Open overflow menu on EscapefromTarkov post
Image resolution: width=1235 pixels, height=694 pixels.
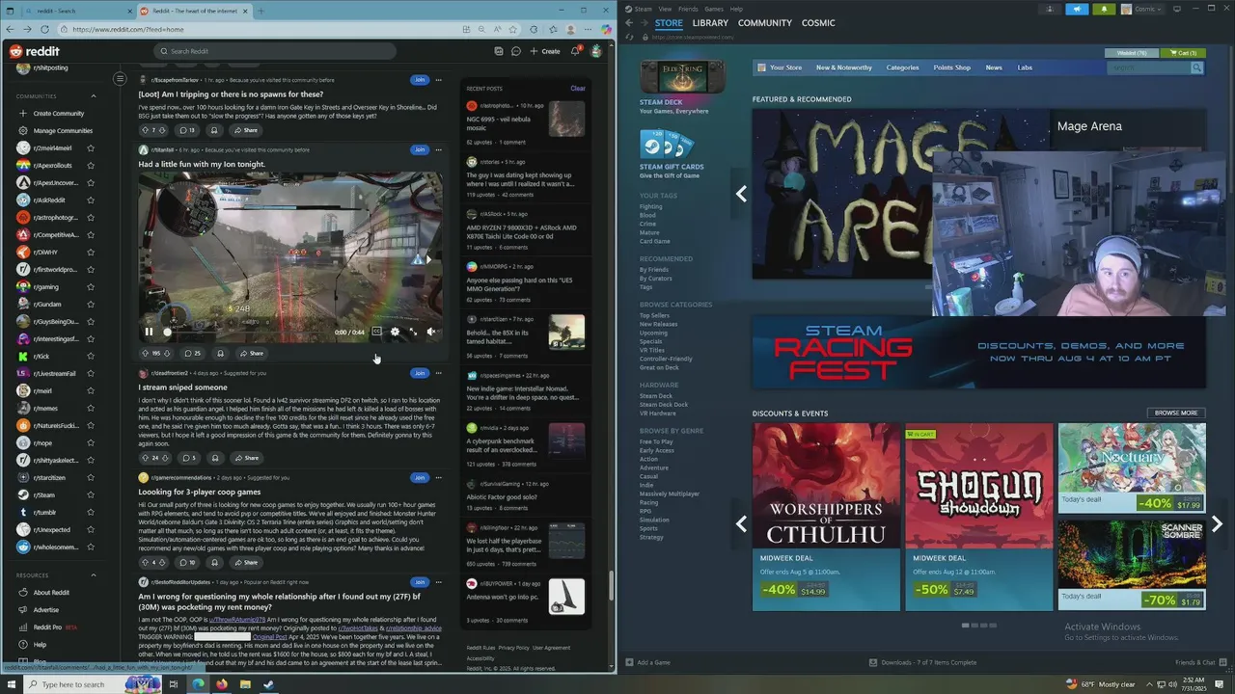(438, 80)
